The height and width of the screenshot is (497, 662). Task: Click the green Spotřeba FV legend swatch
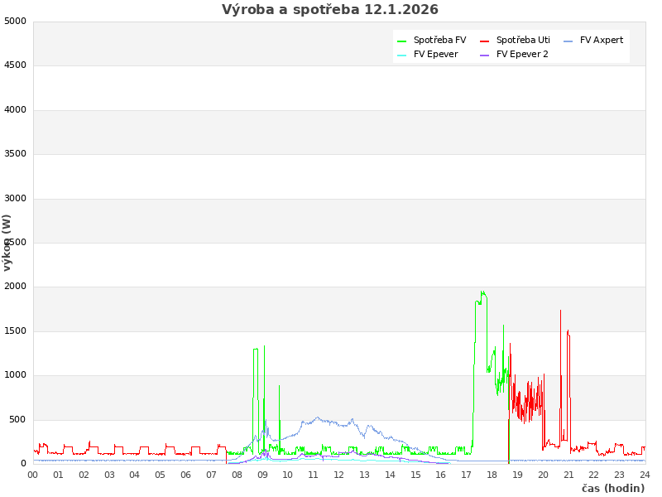coord(401,41)
